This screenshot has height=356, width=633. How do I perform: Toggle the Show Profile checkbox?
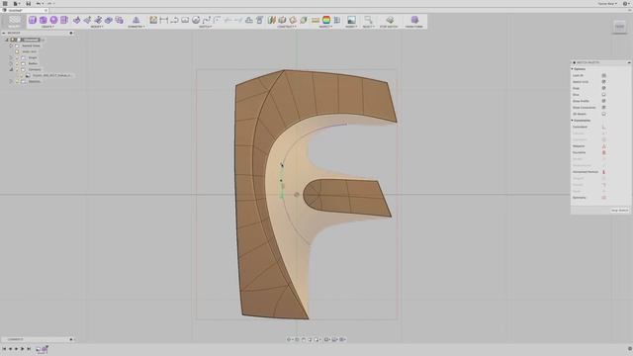[x=604, y=101]
